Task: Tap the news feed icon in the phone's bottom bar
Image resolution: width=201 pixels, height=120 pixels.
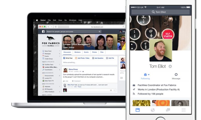Action: pyautogui.click(x=137, y=110)
